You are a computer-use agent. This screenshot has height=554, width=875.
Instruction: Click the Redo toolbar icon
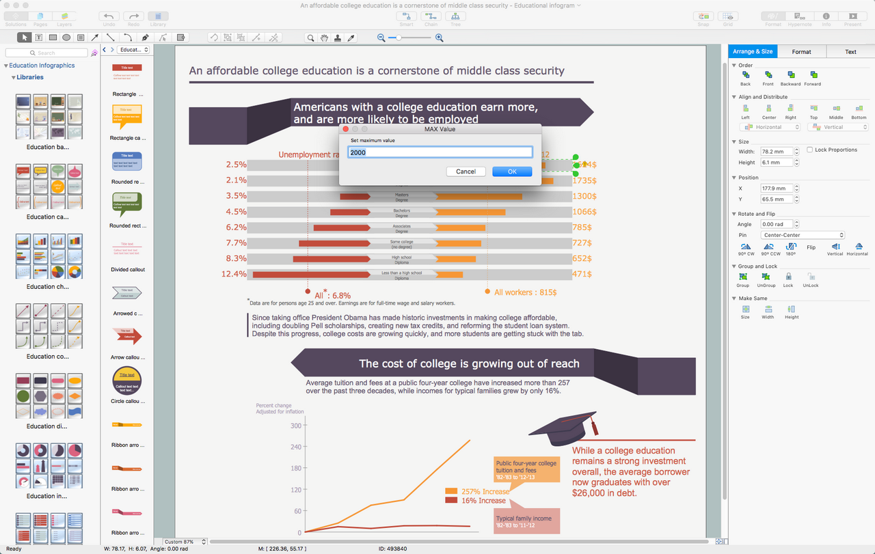[133, 16]
